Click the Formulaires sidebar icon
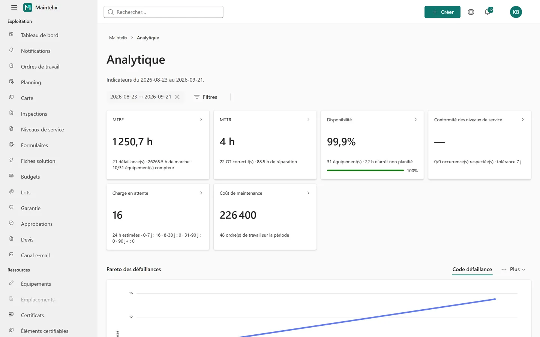Image resolution: width=540 pixels, height=337 pixels. (x=11, y=145)
